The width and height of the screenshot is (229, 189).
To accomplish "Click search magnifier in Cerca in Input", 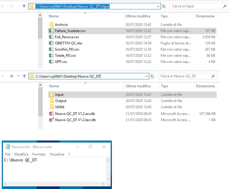I will pos(225,6).
